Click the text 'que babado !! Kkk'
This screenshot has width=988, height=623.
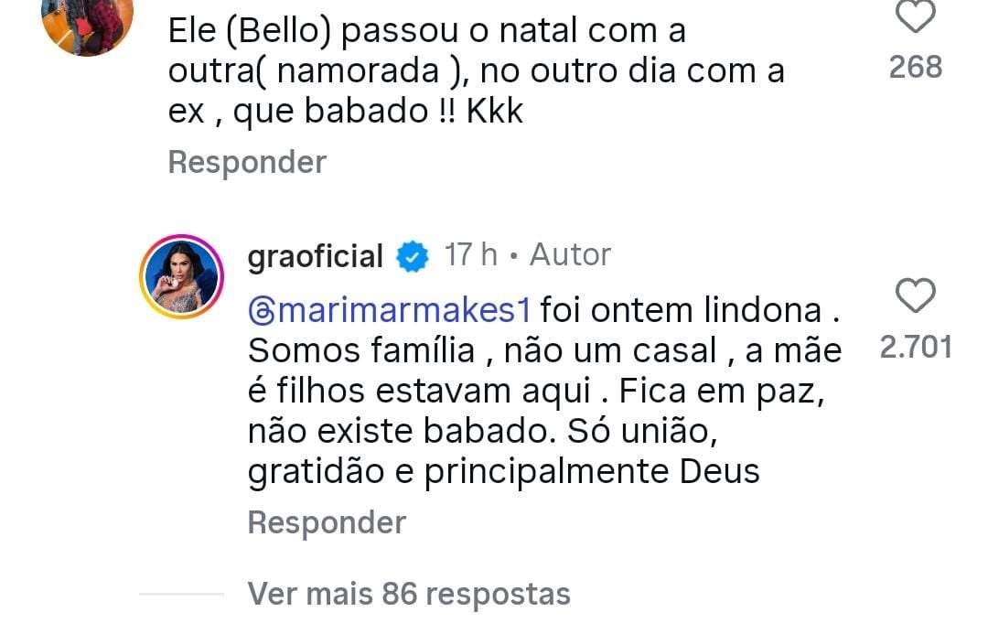click(377, 112)
